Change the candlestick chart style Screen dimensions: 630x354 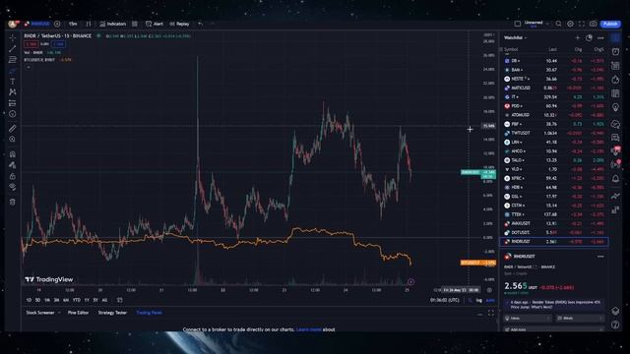pos(89,24)
